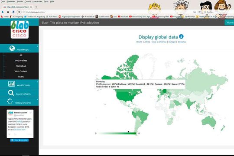Open the Lesezeichen menu
This screenshot has height=156, width=234.
point(37,1)
